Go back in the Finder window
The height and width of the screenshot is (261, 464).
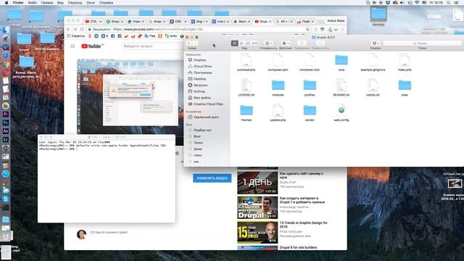pyautogui.click(x=188, y=43)
